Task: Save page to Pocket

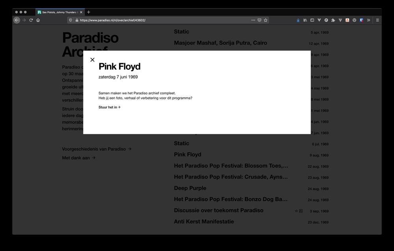Action: [x=259, y=20]
